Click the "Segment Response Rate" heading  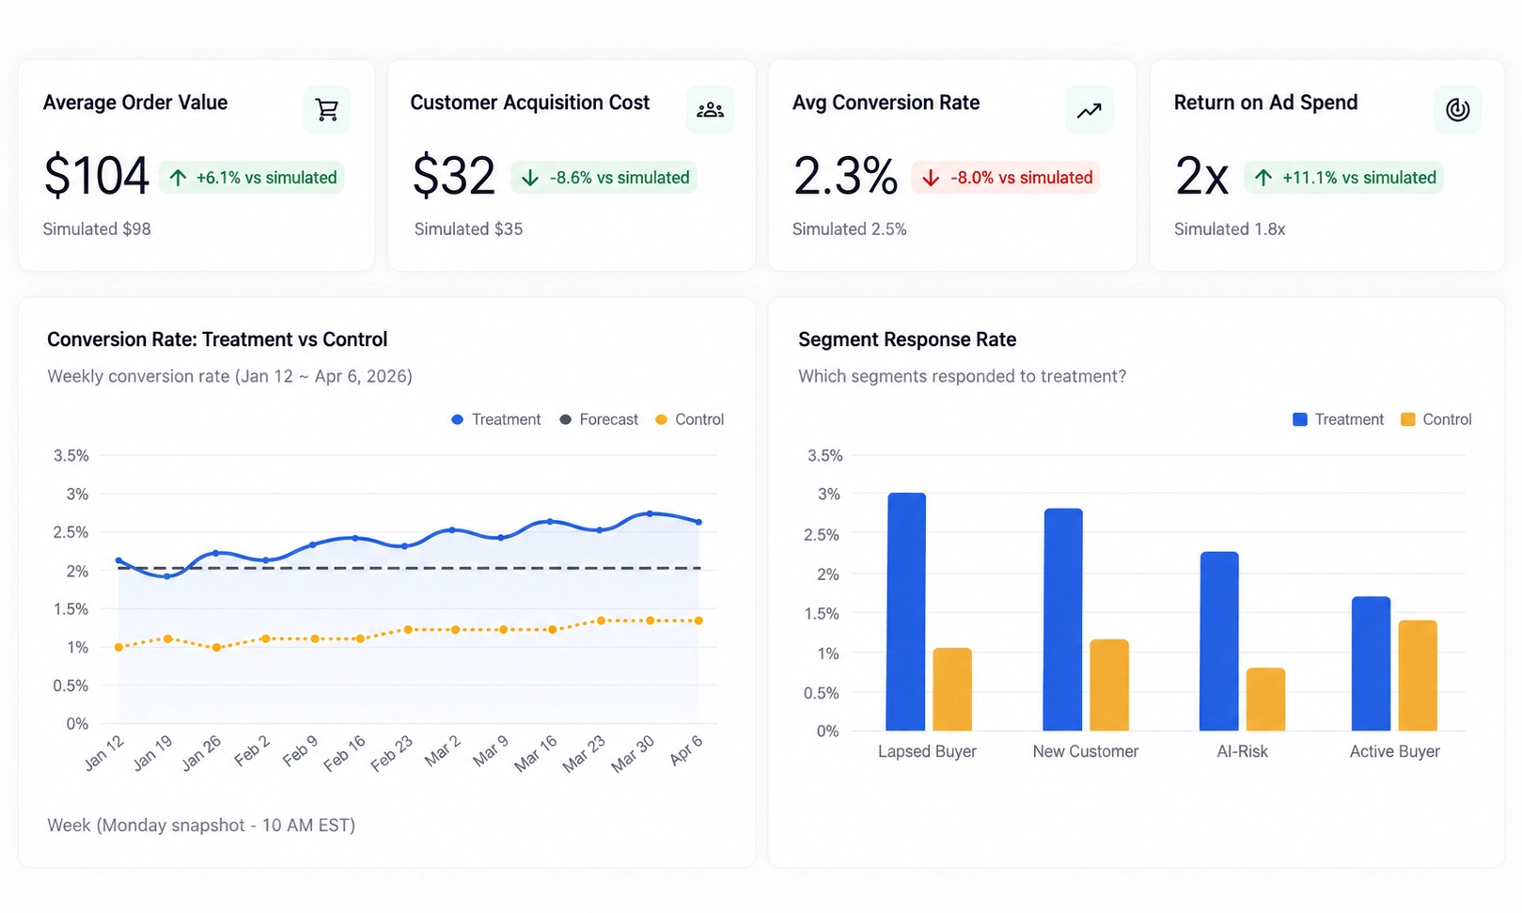(907, 339)
